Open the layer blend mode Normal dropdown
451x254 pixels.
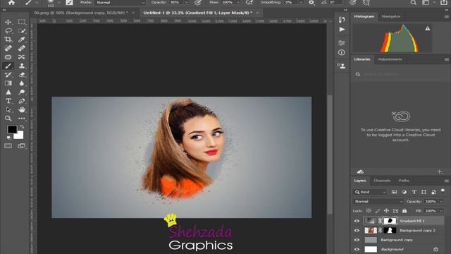coord(378,201)
